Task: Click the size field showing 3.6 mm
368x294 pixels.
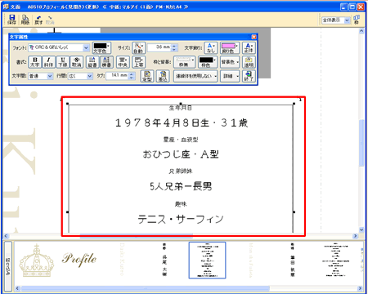Action: [x=159, y=47]
